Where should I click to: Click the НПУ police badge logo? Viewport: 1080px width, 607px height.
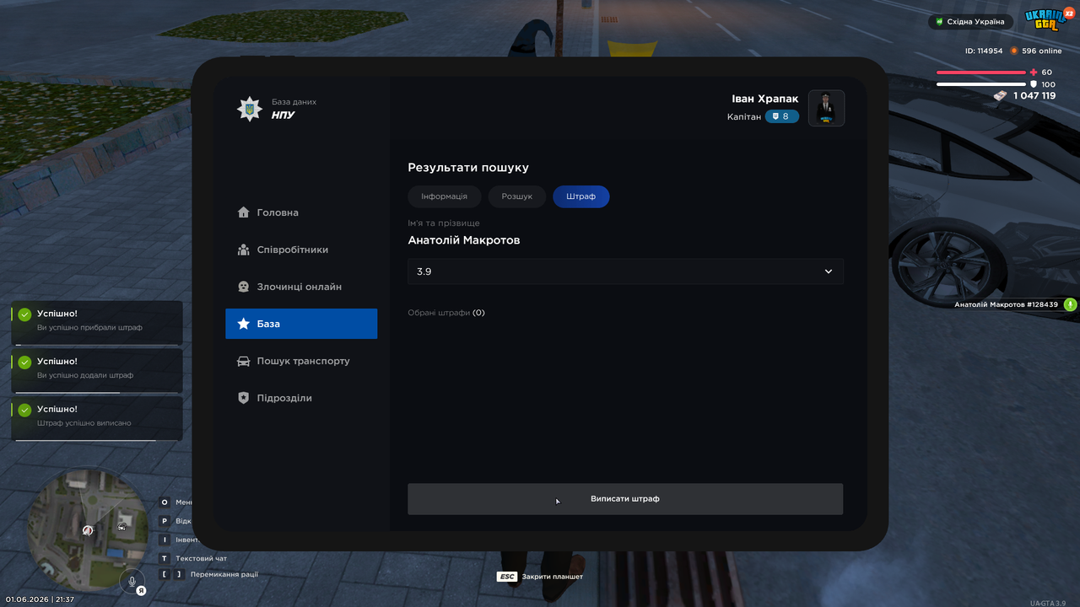[x=249, y=109]
